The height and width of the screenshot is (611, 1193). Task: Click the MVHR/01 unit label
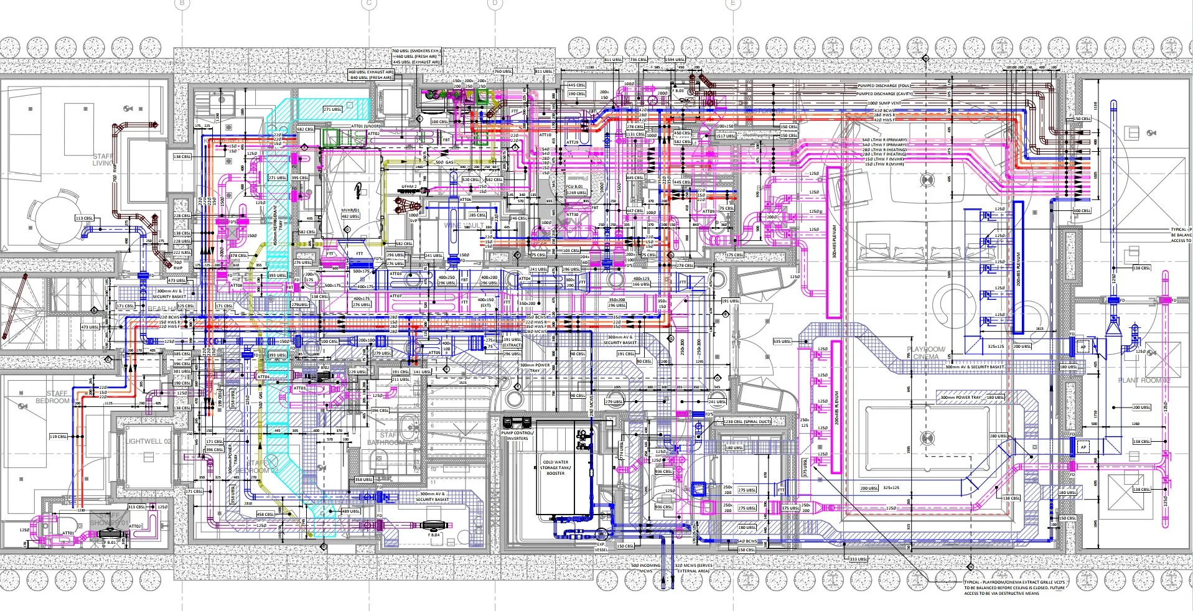(x=350, y=210)
